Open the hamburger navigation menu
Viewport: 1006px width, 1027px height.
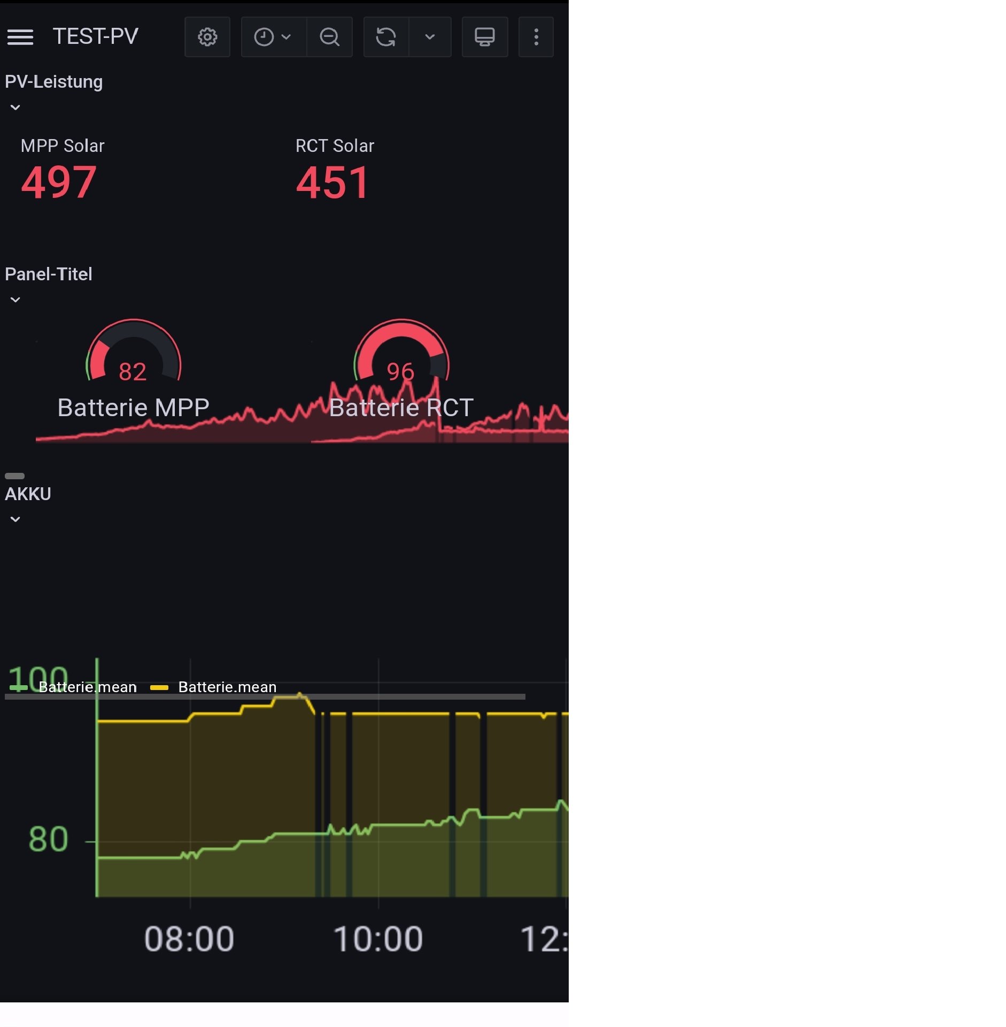coord(20,37)
